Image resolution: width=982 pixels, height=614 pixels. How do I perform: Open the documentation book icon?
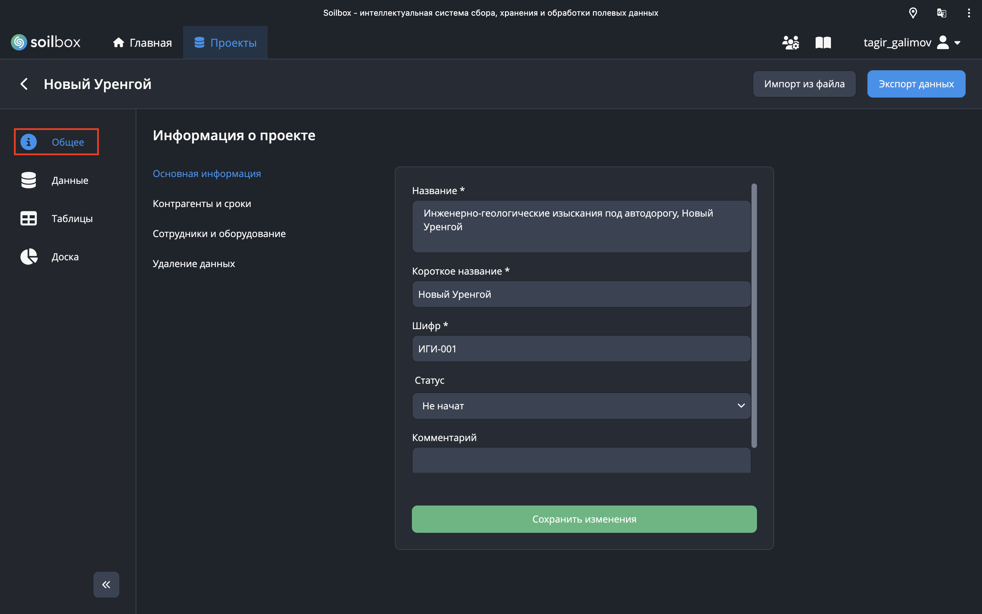pos(823,42)
